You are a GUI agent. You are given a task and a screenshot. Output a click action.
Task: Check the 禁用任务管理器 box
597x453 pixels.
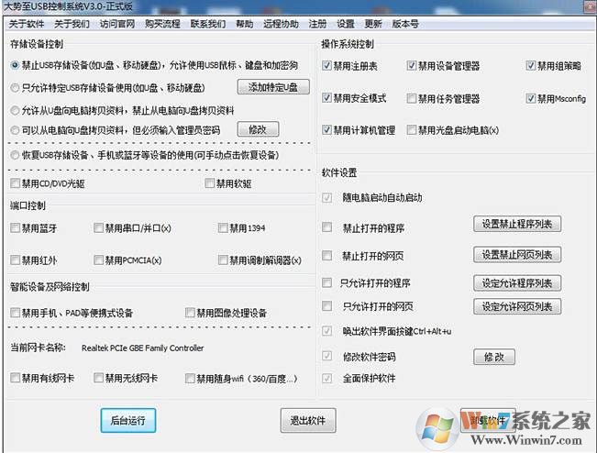[x=411, y=99]
